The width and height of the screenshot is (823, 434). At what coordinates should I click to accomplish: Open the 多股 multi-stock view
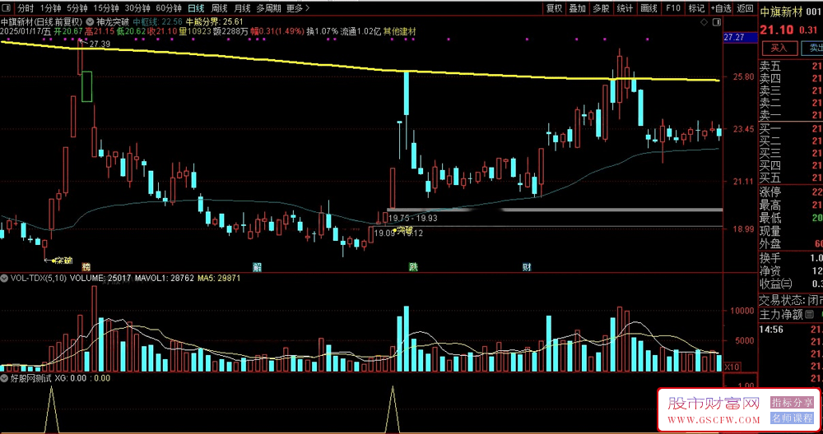601,8
